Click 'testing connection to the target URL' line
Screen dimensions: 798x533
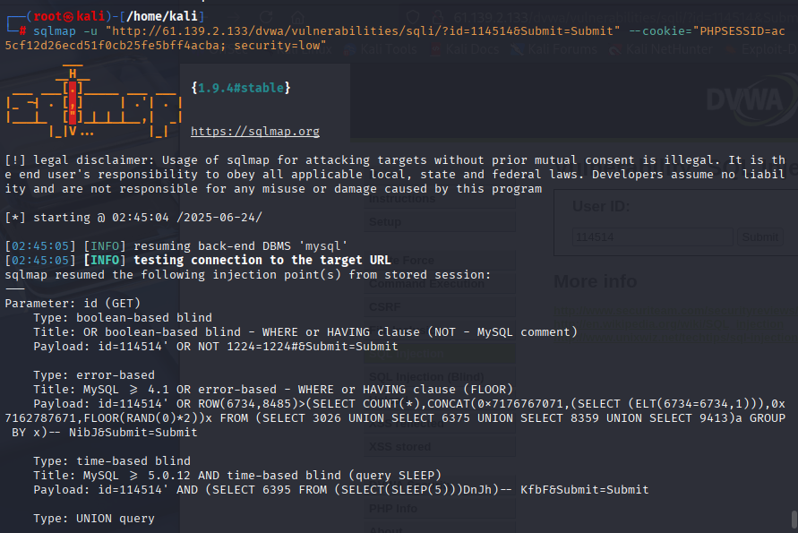point(262,260)
